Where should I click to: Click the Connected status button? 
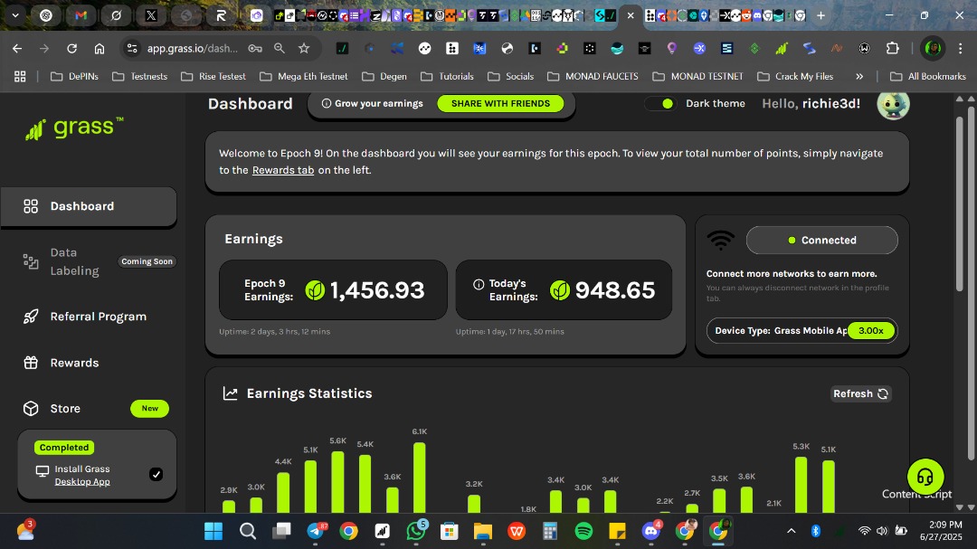coord(821,240)
